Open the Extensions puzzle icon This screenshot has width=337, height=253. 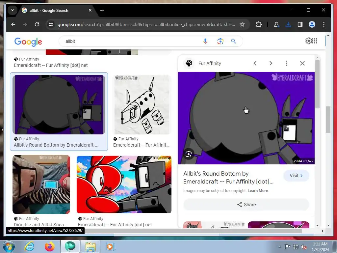(x=259, y=24)
